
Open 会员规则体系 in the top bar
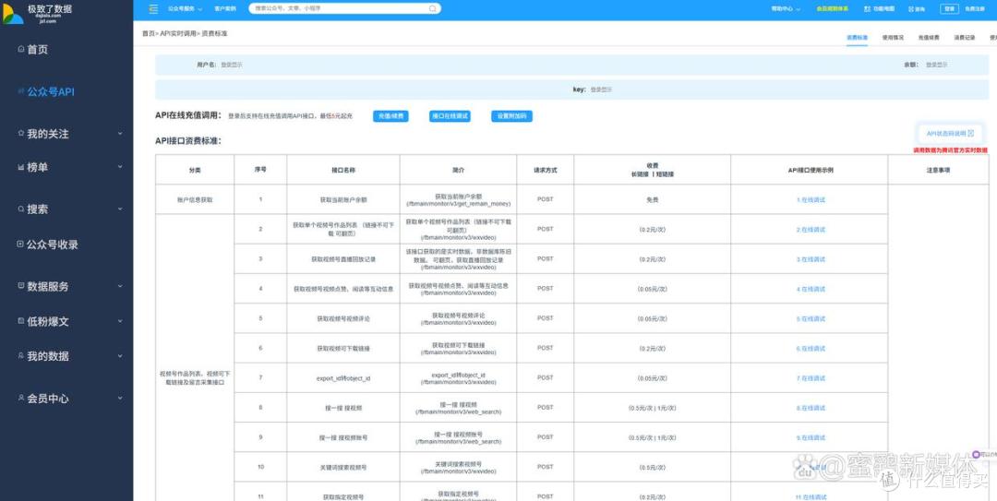[833, 9]
